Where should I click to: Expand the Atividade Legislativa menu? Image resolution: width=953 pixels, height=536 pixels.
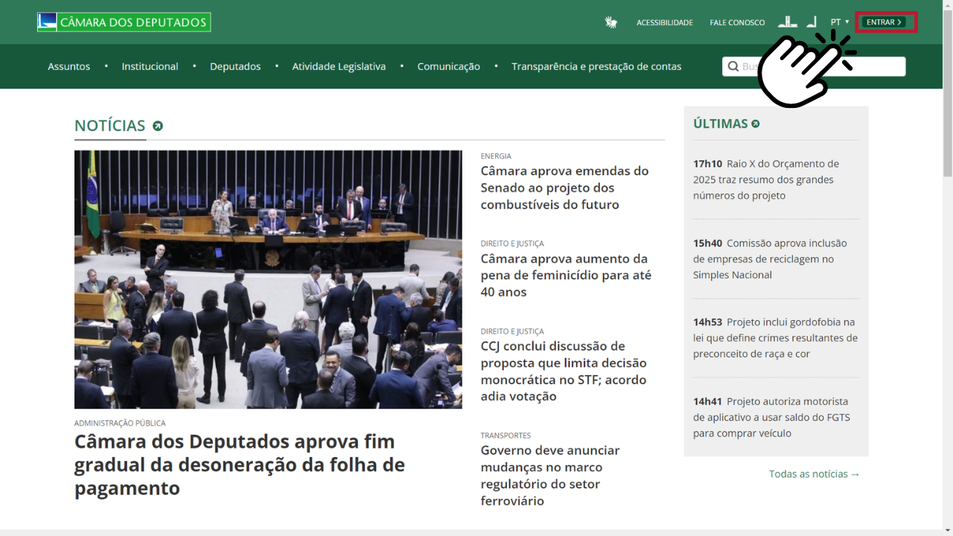(339, 66)
